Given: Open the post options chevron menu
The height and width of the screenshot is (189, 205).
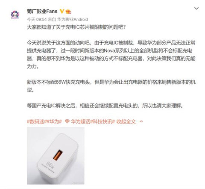Looking at the screenshot, I should (x=196, y=9).
